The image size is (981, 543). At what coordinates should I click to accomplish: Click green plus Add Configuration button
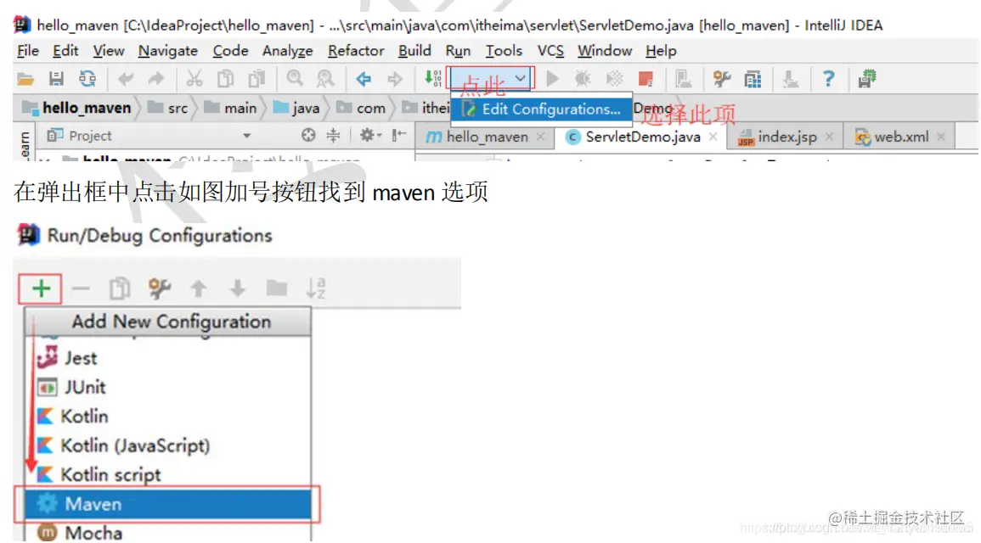(x=41, y=288)
